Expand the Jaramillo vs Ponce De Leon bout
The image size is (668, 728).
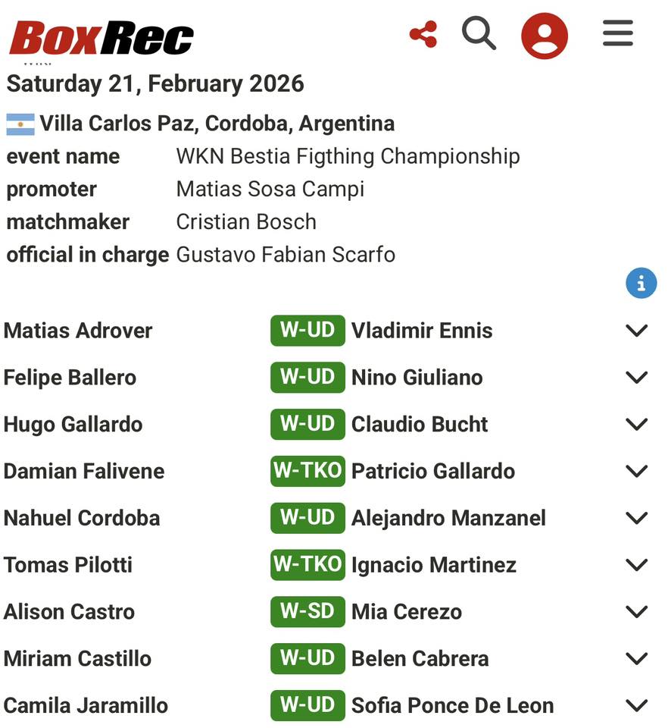637,705
